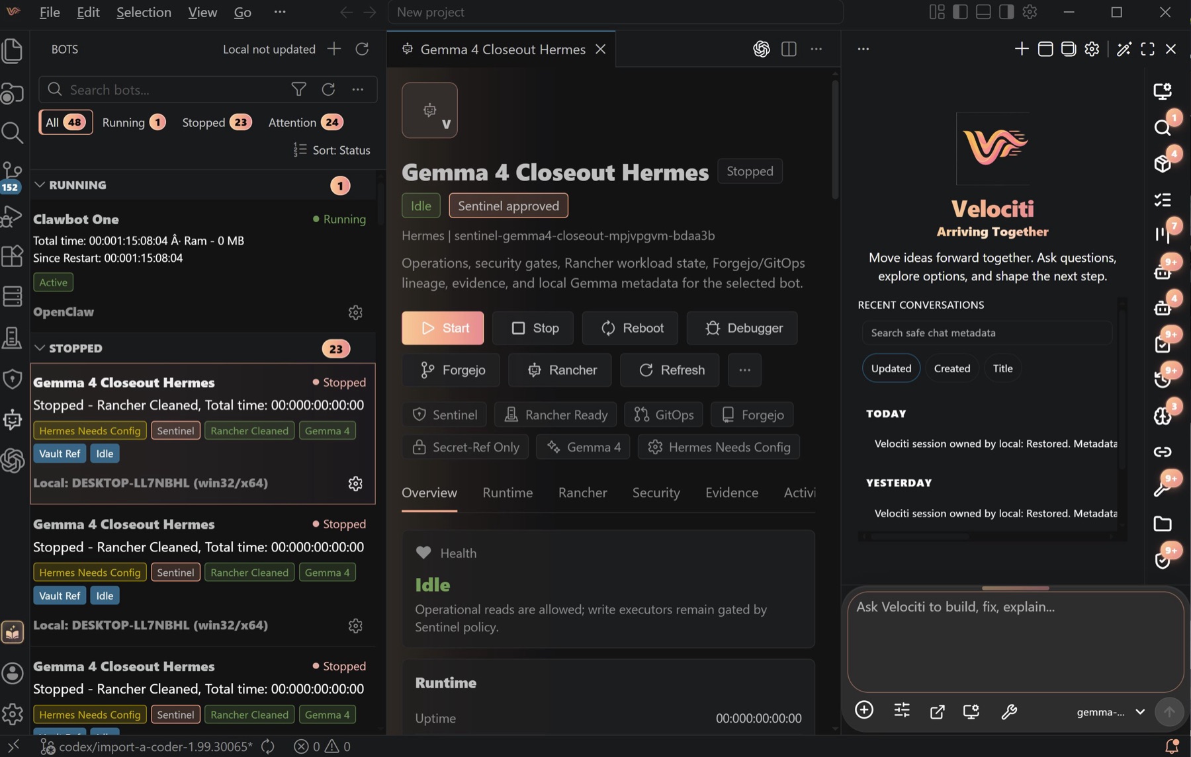
Task: Open the File menu
Action: [x=50, y=12]
